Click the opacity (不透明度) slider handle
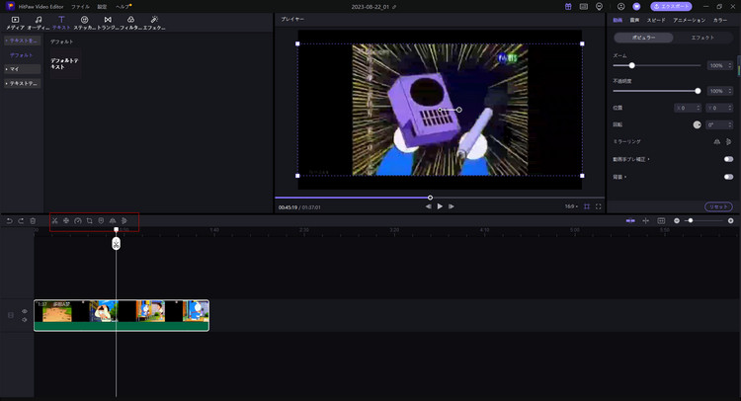Image resolution: width=741 pixels, height=401 pixels. coord(698,91)
